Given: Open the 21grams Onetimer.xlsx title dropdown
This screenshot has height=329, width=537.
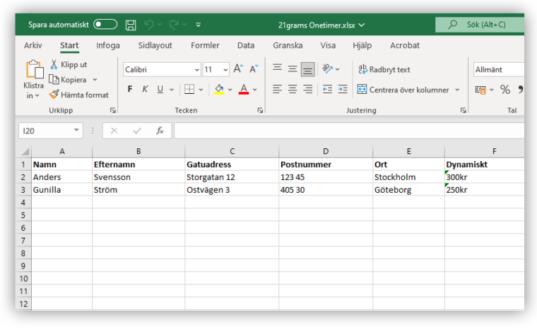Looking at the screenshot, I should point(361,25).
